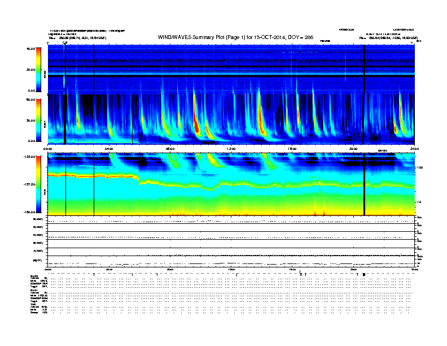The image size is (447, 346).
Task: Click the 24:00 tick below RAD1 spectrogram
Action: point(414,149)
